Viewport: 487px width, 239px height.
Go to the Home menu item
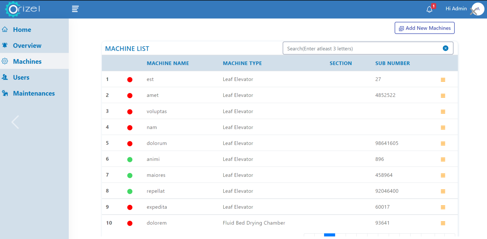point(22,30)
